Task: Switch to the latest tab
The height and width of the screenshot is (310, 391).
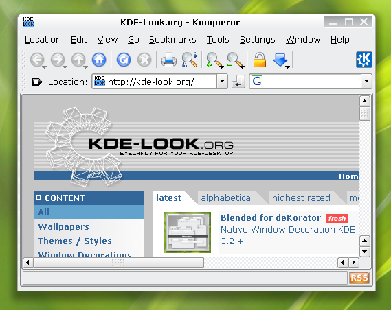Action: (169, 198)
